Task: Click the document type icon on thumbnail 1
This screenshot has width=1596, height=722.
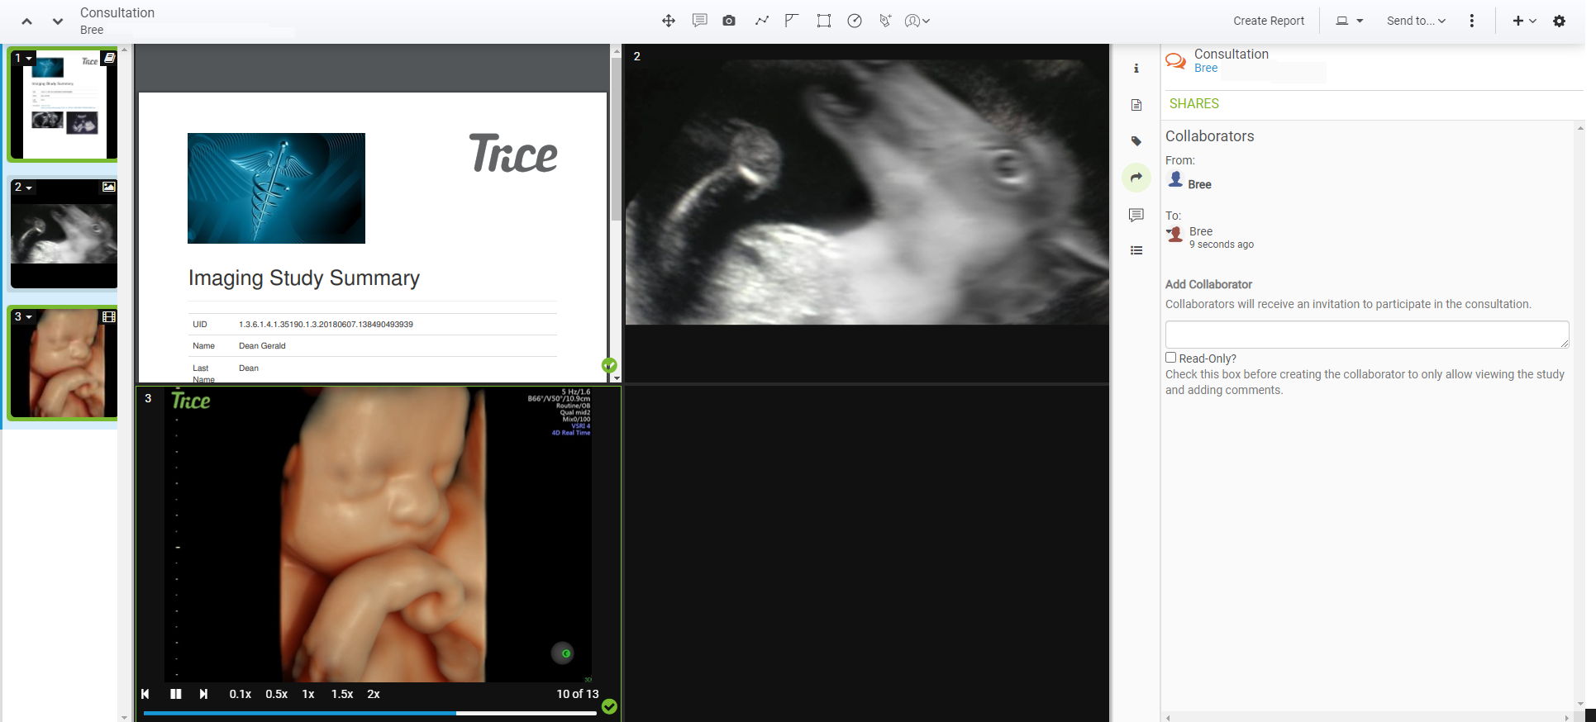Action: (x=109, y=58)
